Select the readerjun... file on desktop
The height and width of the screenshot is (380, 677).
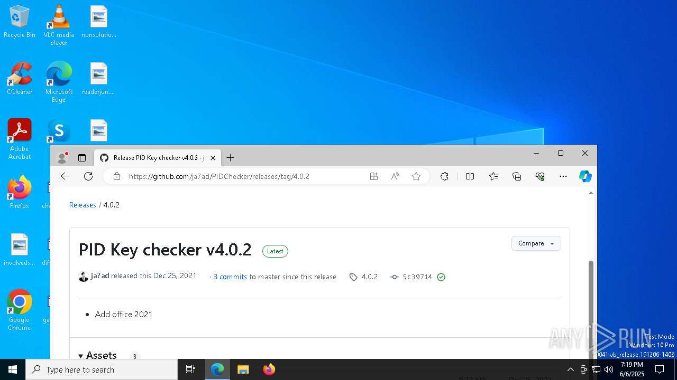pyautogui.click(x=98, y=79)
